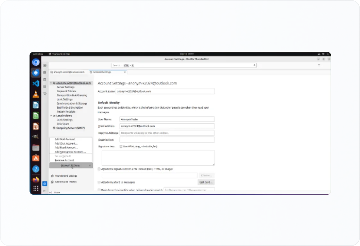The width and height of the screenshot is (360, 246).
Task: Open Synchronization & Storage settings
Action: click(72, 104)
